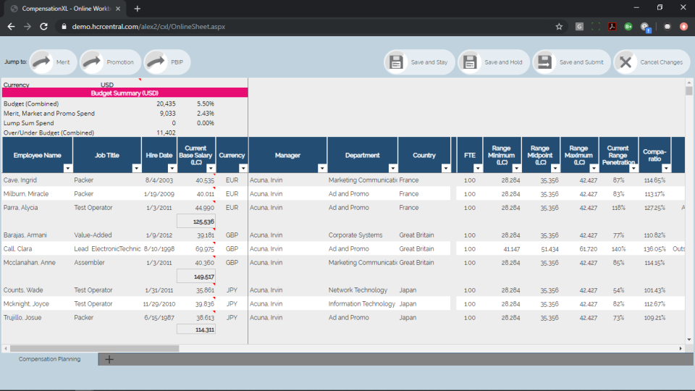Image resolution: width=695 pixels, height=391 pixels.
Task: Cancel changes with the X icon
Action: pyautogui.click(x=625, y=62)
